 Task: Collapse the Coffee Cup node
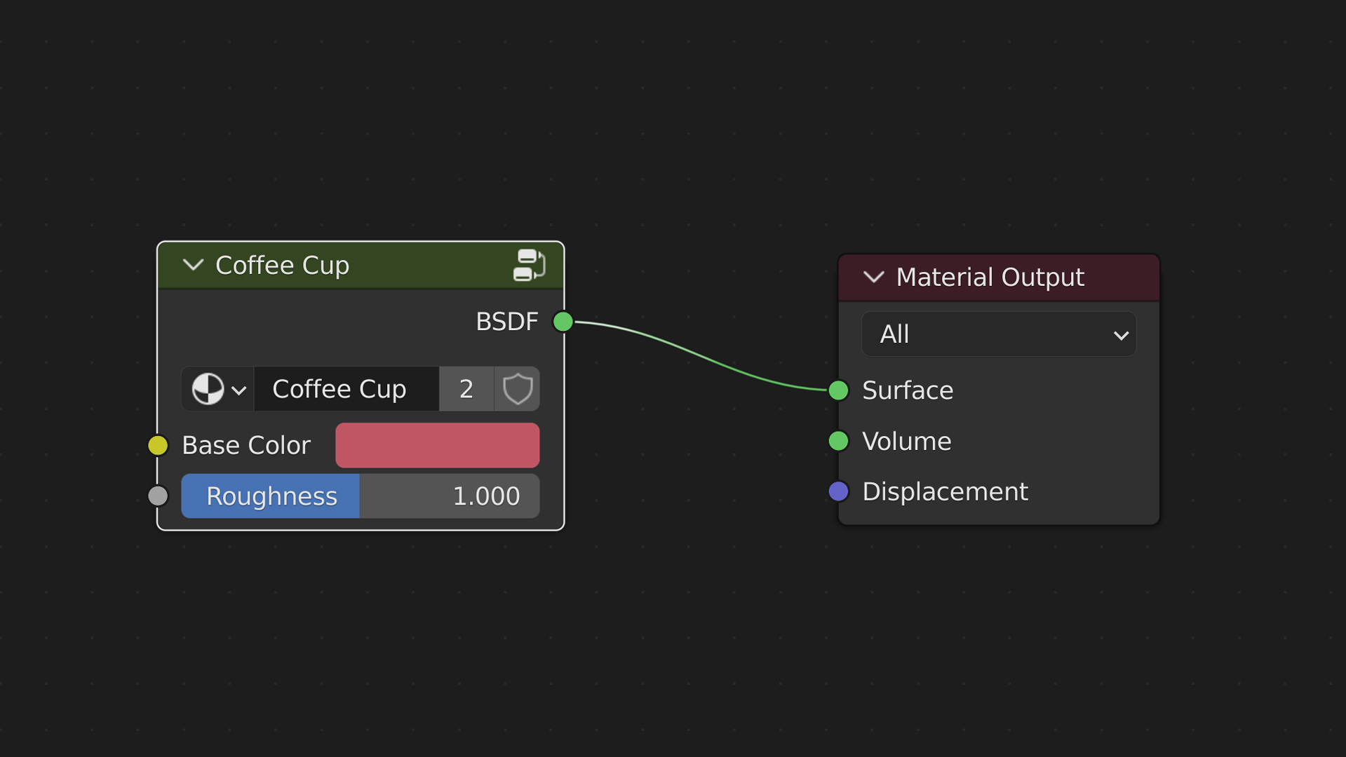tap(193, 265)
